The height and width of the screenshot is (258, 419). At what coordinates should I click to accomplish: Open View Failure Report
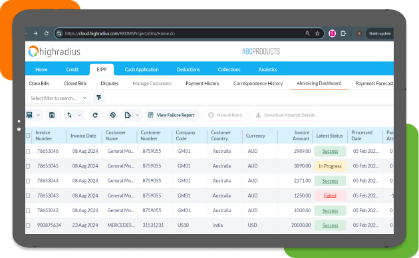(x=172, y=115)
